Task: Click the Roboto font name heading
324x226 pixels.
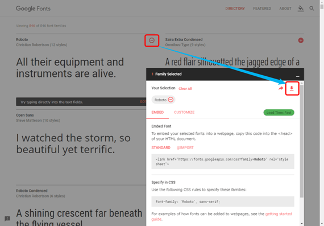Action: click(x=22, y=39)
